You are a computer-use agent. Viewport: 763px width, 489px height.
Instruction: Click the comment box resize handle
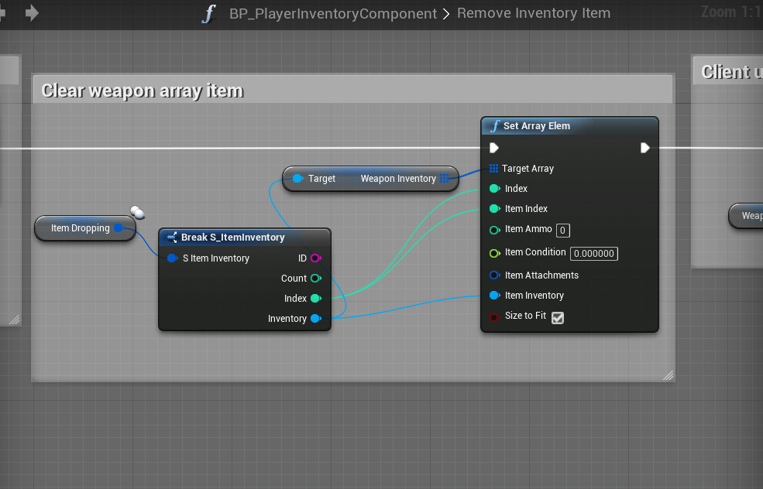pos(668,375)
